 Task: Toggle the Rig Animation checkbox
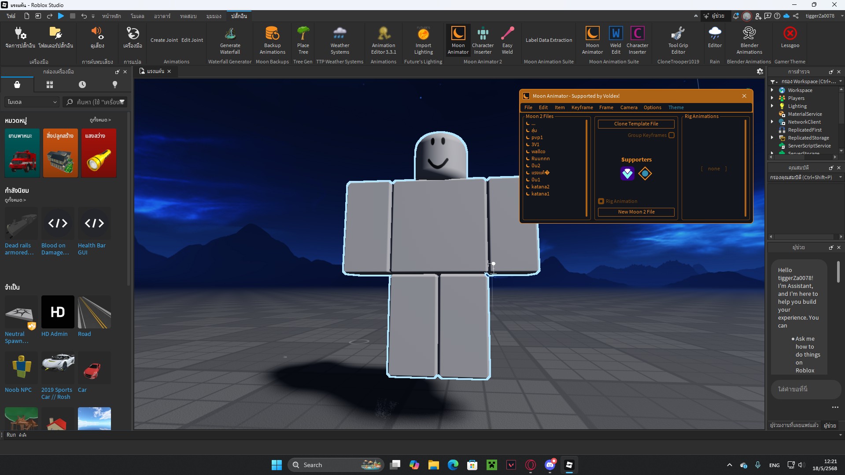pyautogui.click(x=601, y=201)
